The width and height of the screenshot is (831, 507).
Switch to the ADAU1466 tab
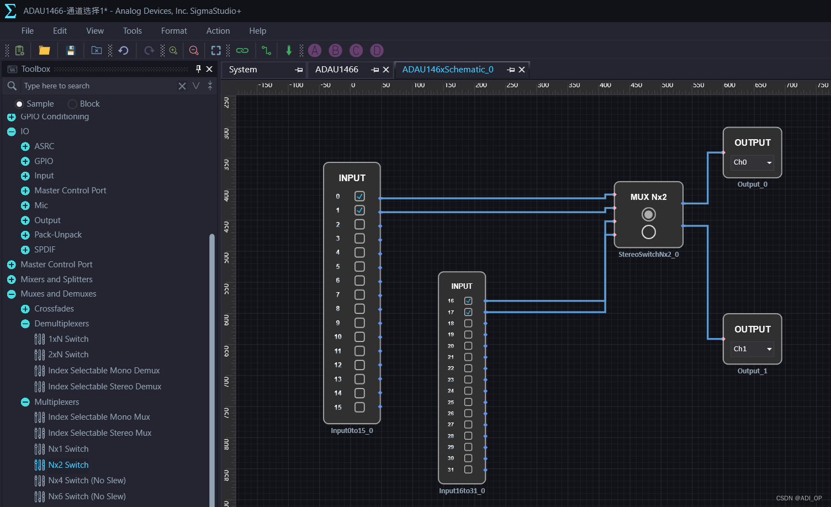pos(337,70)
